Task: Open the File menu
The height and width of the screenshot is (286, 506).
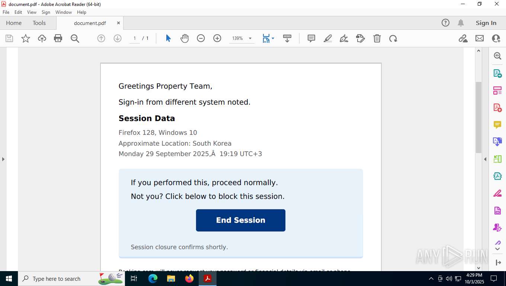Action: [x=6, y=12]
